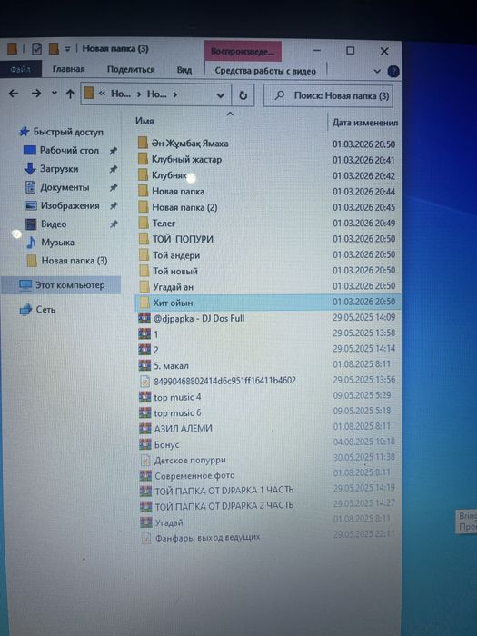This screenshot has width=477, height=636.
Task: Click the pin icon next to Документы
Action: [x=114, y=187]
